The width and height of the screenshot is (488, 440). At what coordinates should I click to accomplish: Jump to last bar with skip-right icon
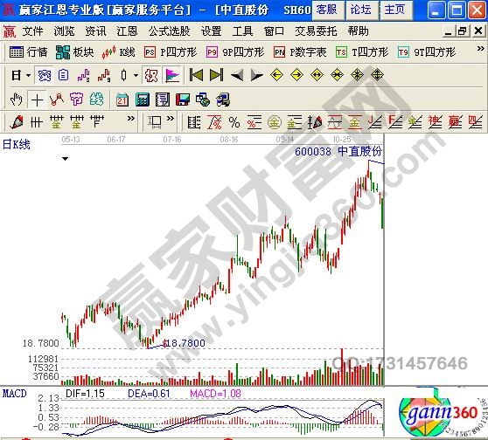coord(216,75)
